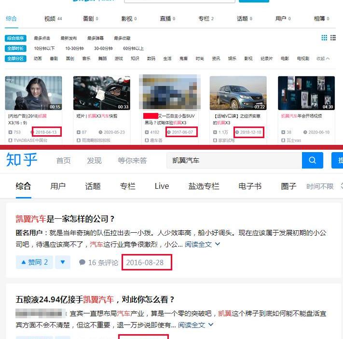Go to Zhihu 首页 in the navigation
The image size is (343, 339).
63,160
